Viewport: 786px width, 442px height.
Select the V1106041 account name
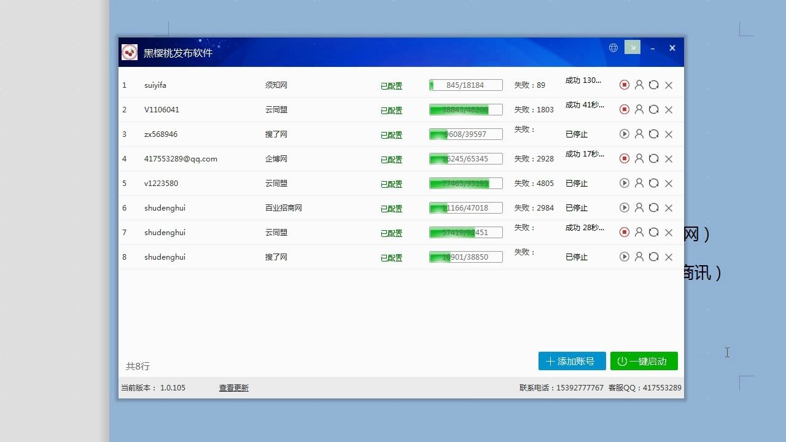pyautogui.click(x=162, y=110)
